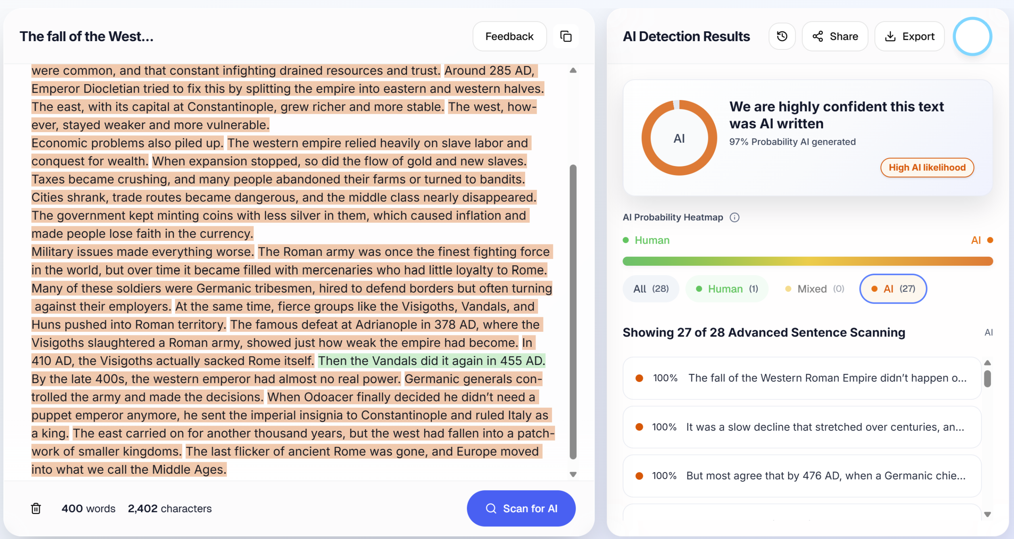Open sentence 'It was a slow decline'
Viewport: 1014px width, 539px height.
(802, 427)
